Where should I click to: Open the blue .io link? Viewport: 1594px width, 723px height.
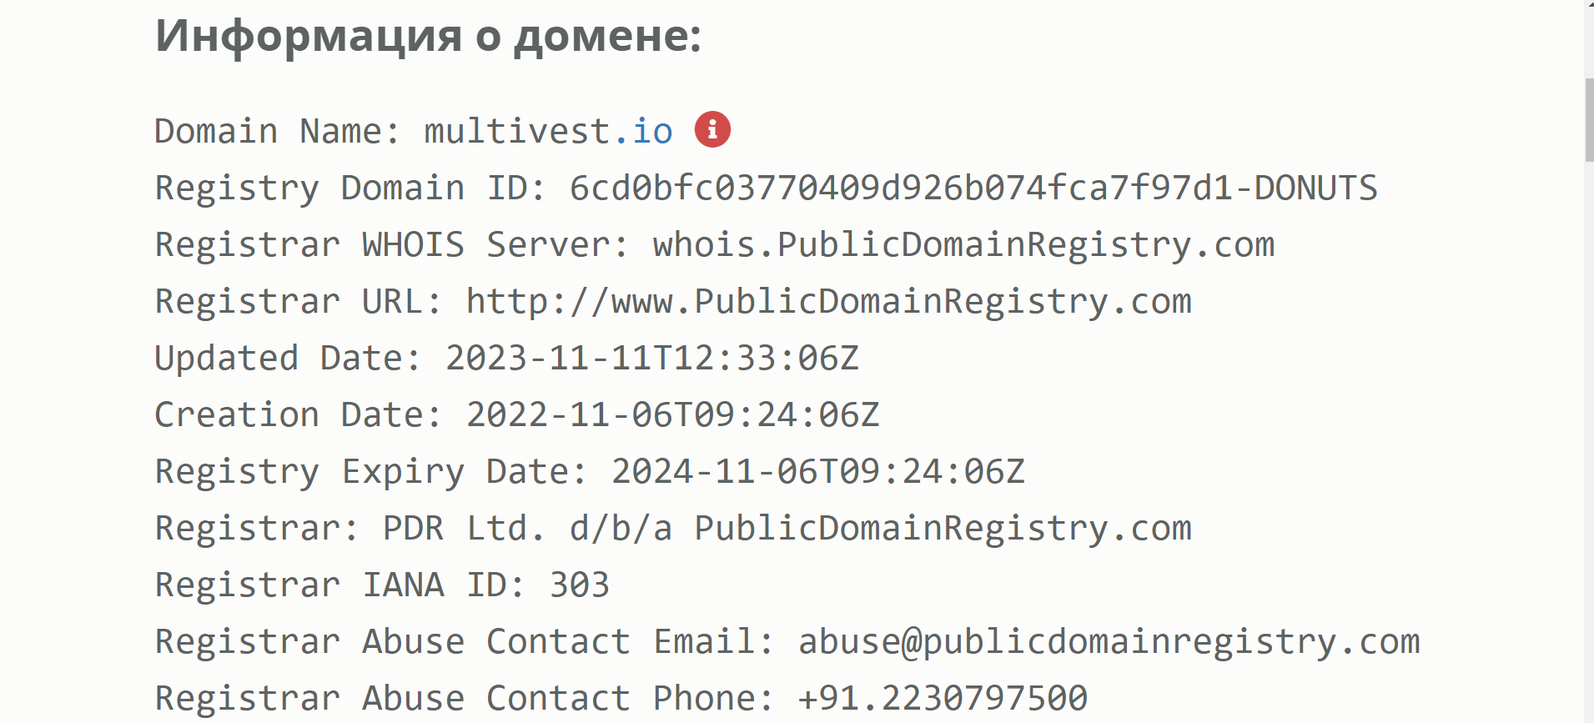tap(643, 132)
